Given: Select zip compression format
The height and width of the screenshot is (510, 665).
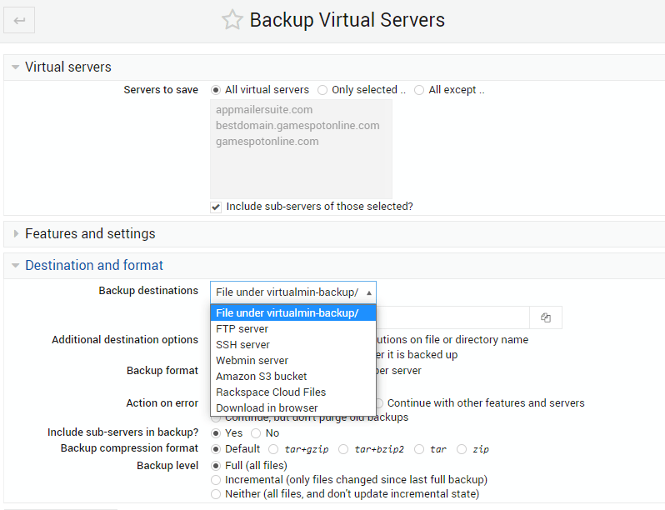Looking at the screenshot, I should 462,449.
